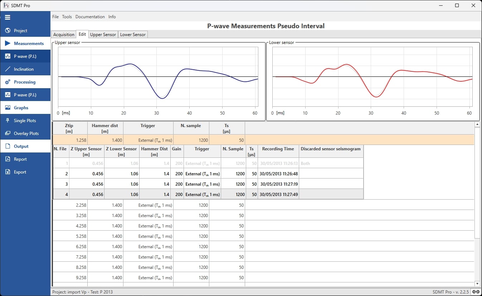Open Overlay Plots in the sidebar

point(25,134)
